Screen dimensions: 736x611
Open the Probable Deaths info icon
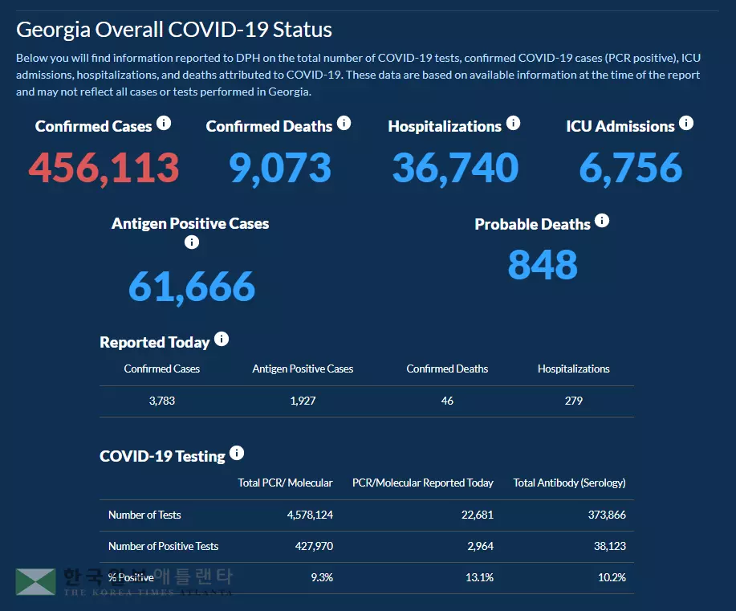(602, 220)
